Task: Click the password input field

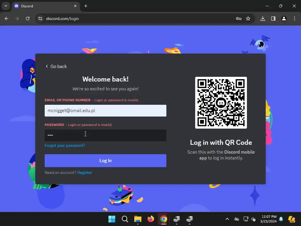Action: click(x=106, y=135)
